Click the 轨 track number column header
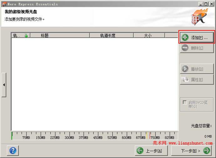The width and height of the screenshot is (216, 158). [x=21, y=35]
